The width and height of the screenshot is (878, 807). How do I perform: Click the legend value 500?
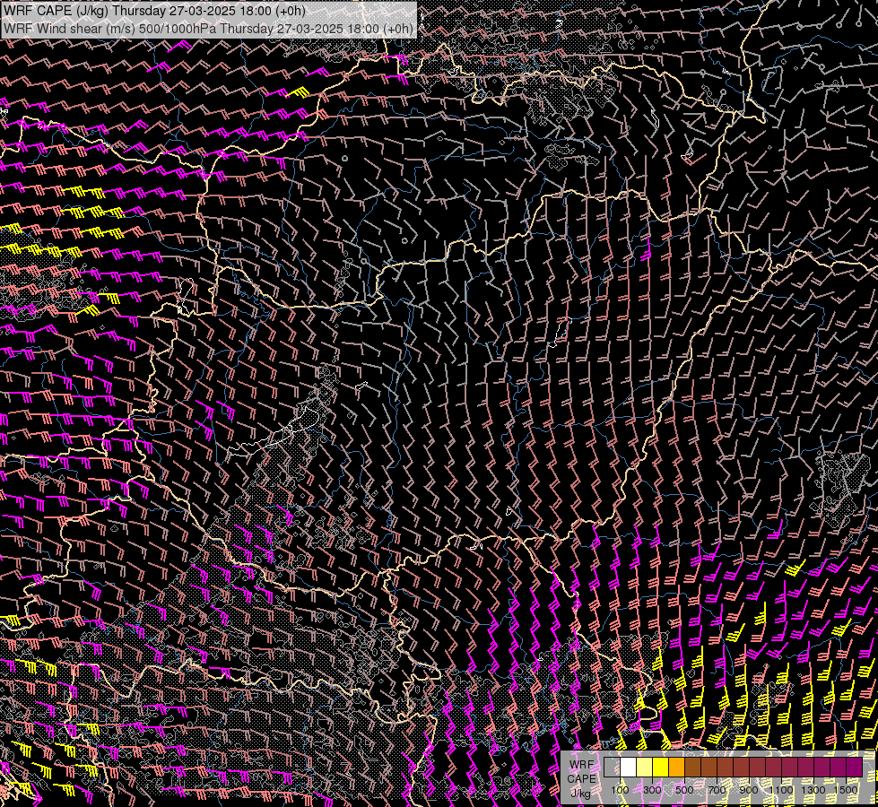(x=684, y=790)
